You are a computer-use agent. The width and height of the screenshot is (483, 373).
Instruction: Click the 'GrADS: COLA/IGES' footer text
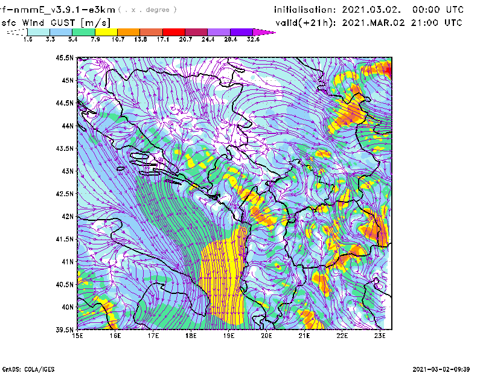coord(28,369)
